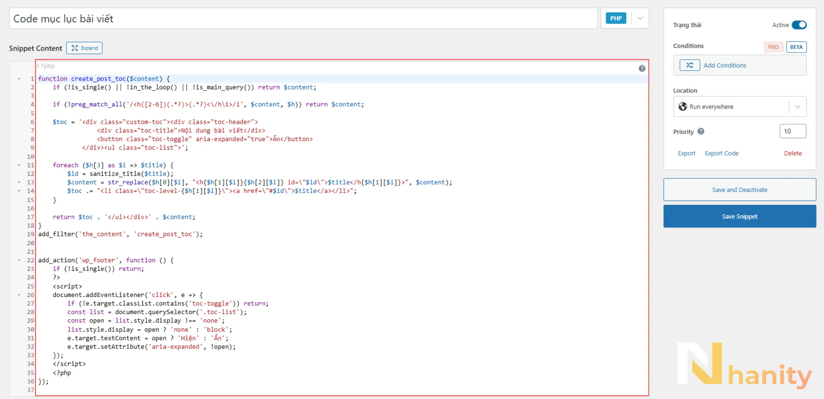Click the Priority number field
This screenshot has height=399, width=824.
click(x=793, y=131)
